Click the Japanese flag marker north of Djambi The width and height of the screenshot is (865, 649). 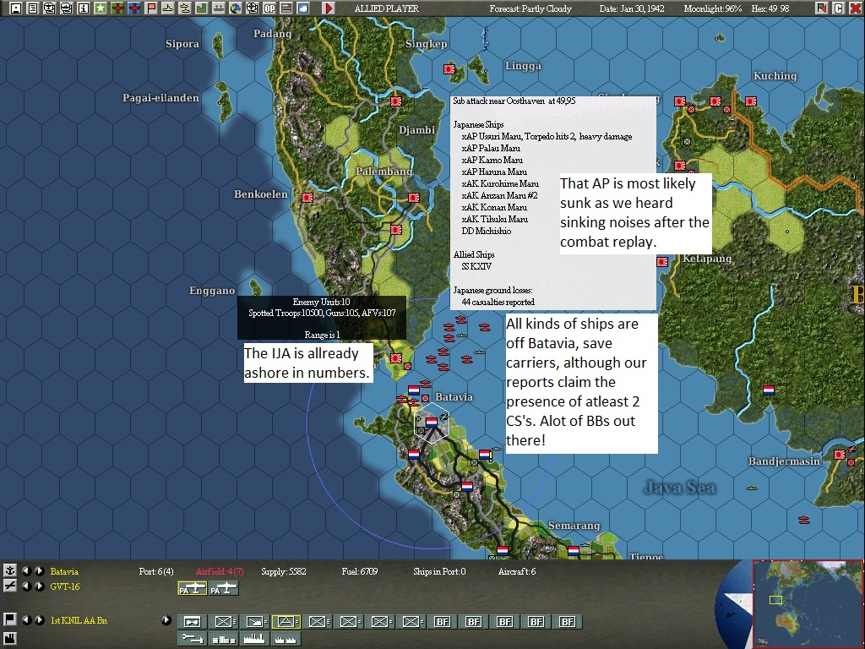tap(396, 101)
